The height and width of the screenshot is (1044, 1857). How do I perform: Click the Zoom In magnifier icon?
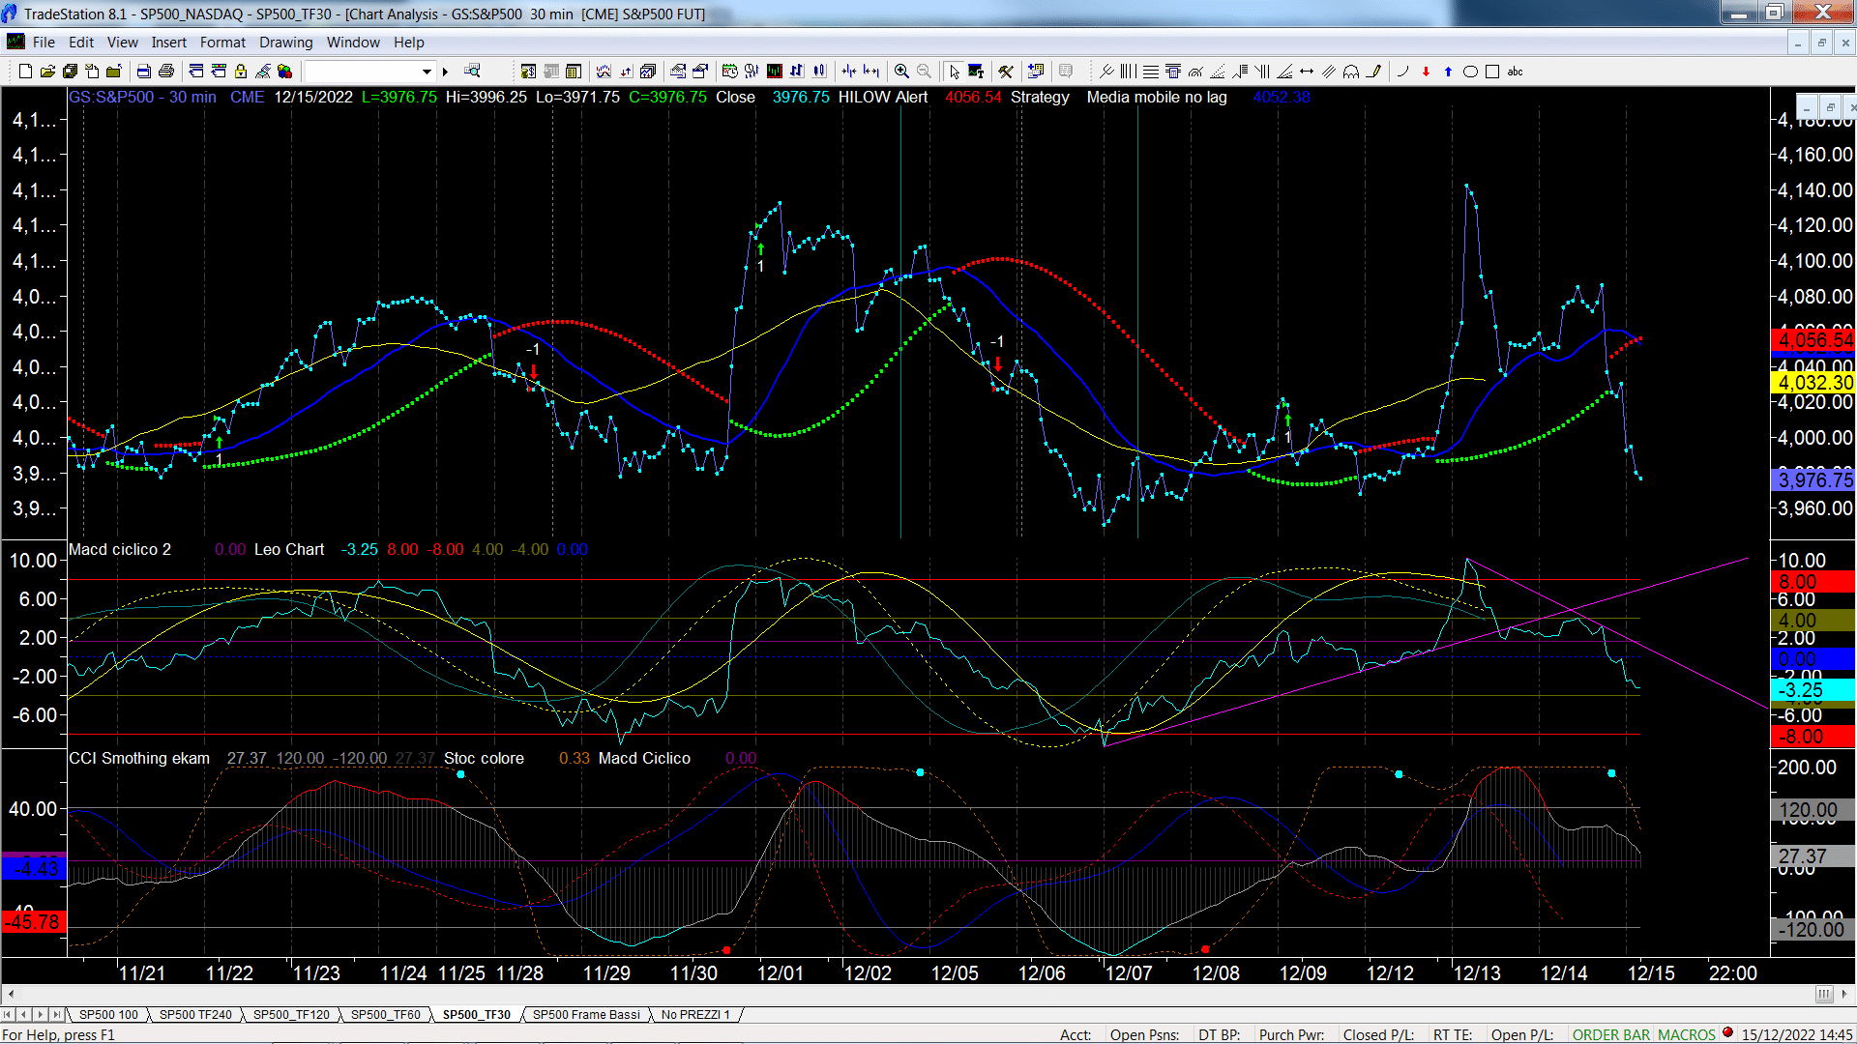click(901, 72)
